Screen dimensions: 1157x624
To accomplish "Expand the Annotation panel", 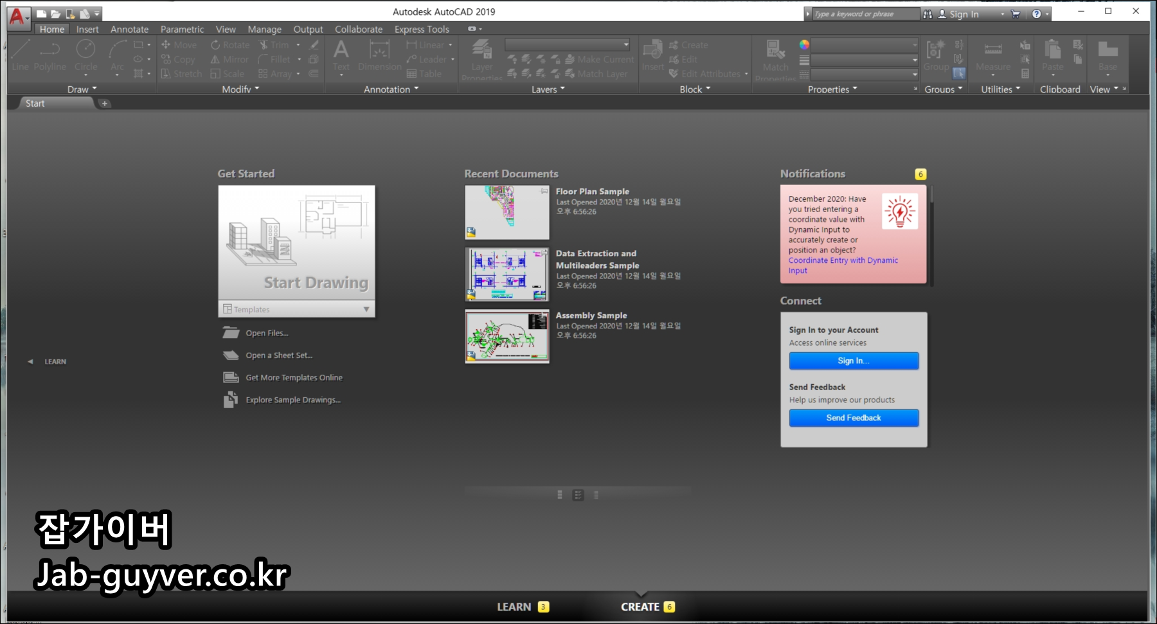I will [391, 89].
